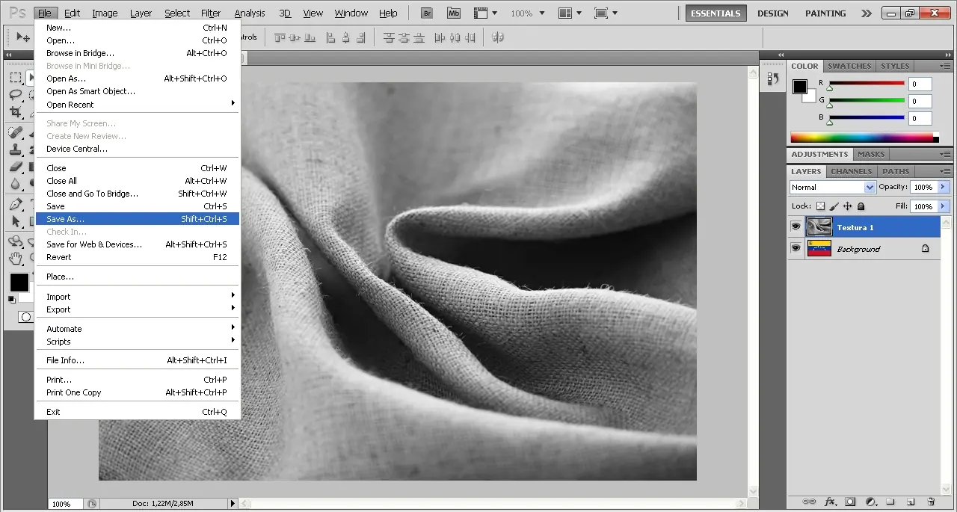Switch to the Design workspace
957x512 pixels.
[772, 13]
